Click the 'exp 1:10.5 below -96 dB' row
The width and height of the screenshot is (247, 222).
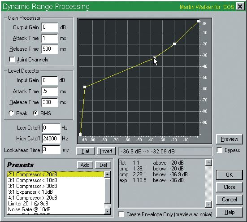tap(152, 180)
